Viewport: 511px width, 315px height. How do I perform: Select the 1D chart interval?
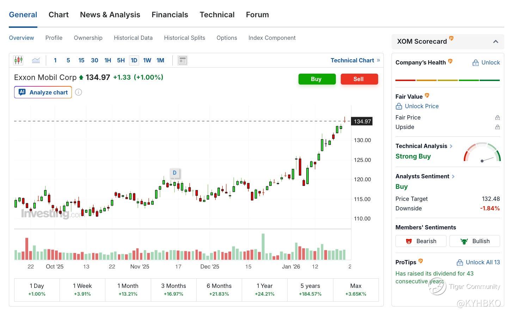[x=134, y=60]
